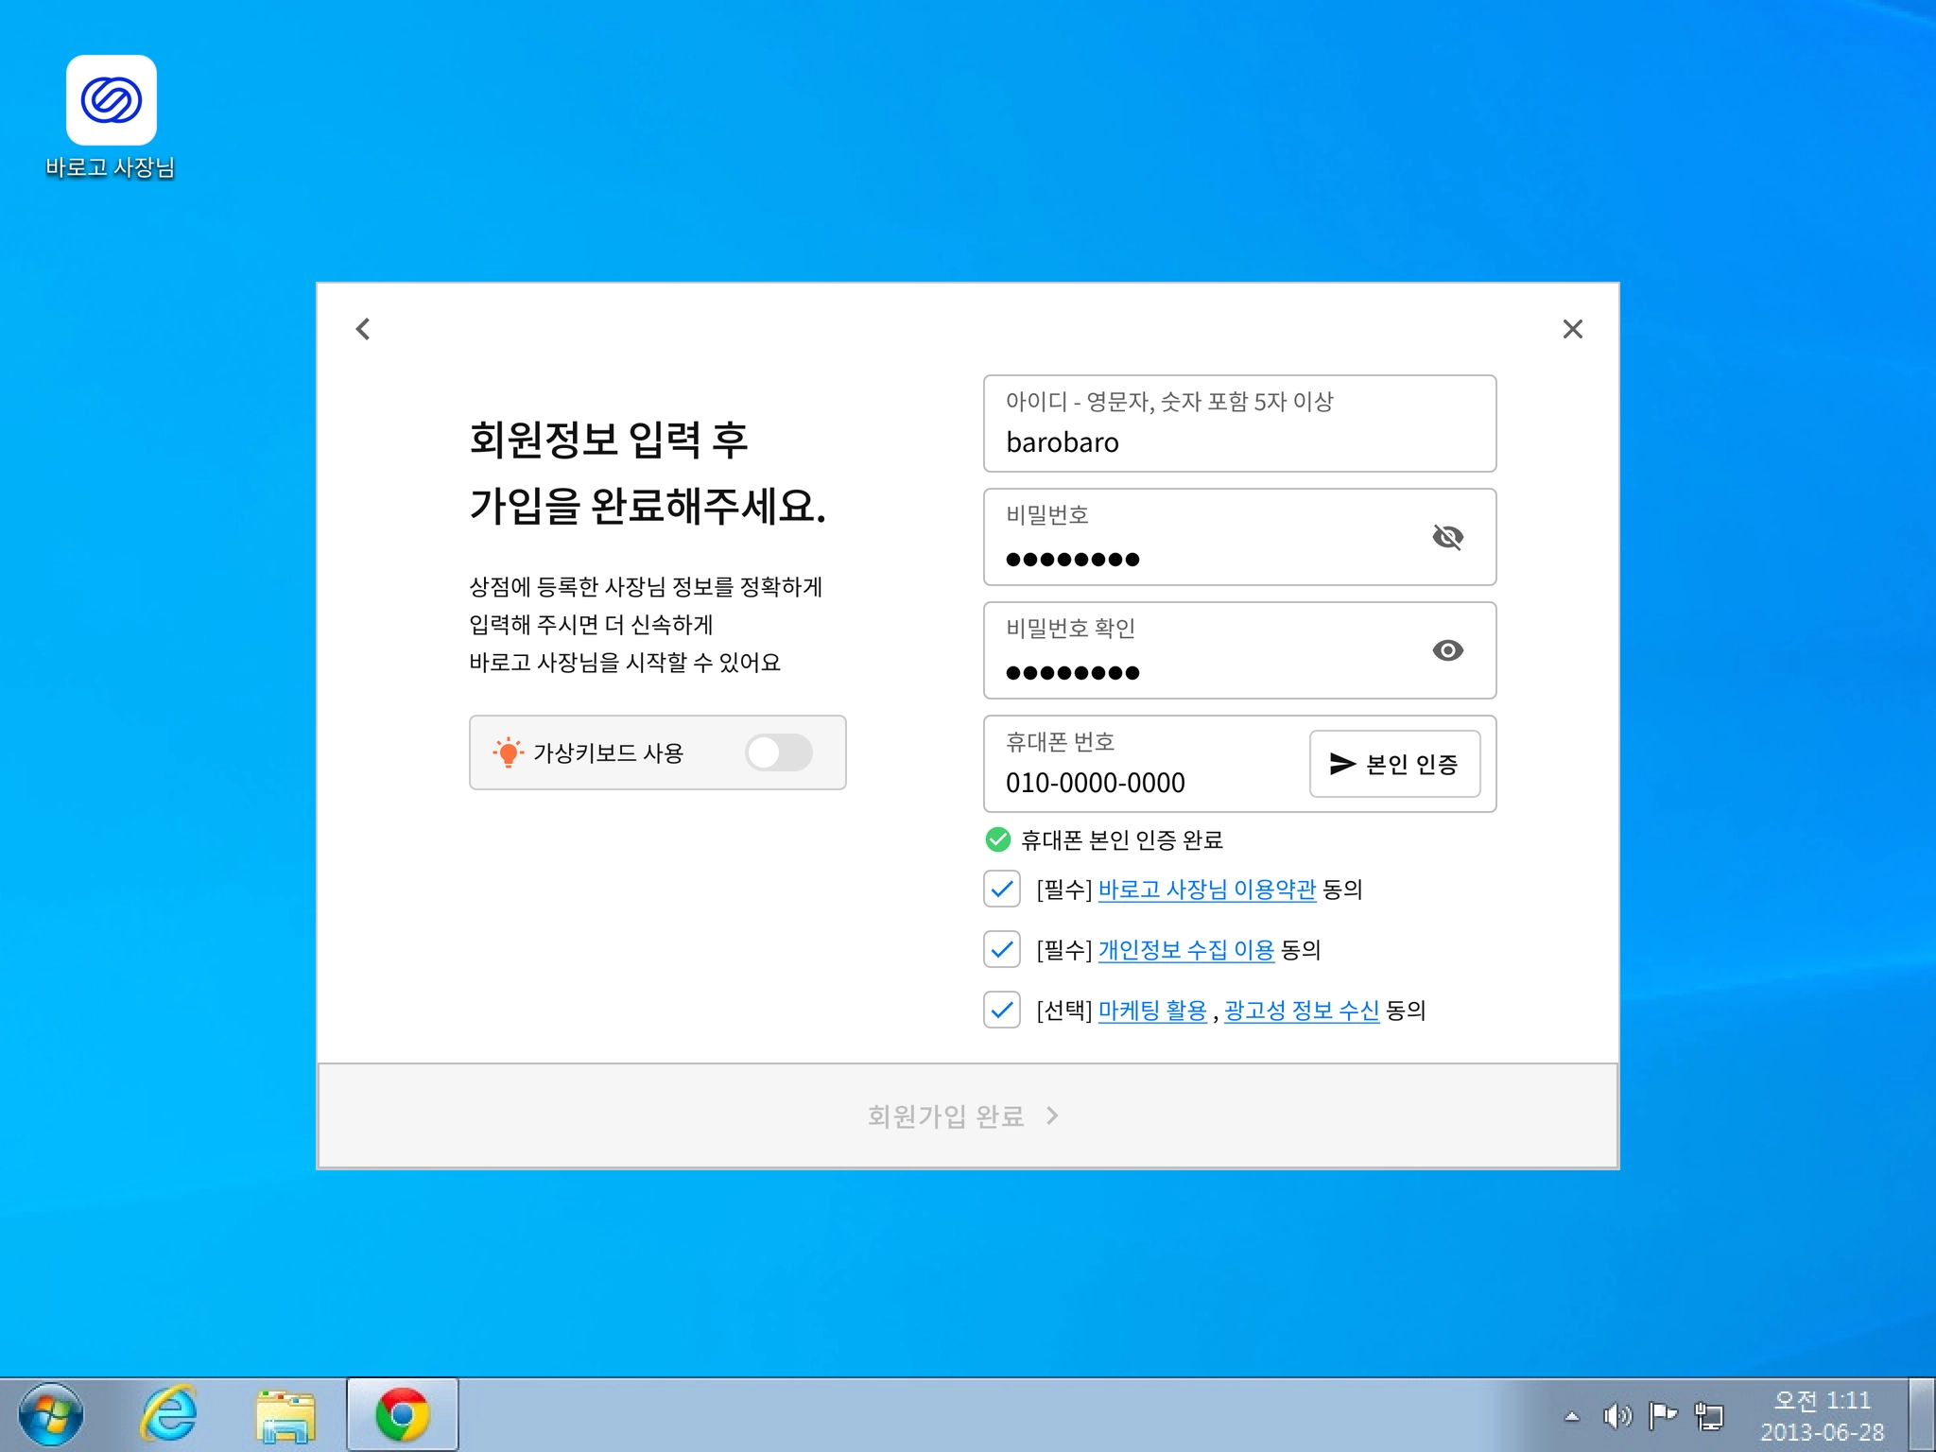Open Windows Start menu orb
The image size is (1936, 1452).
[x=51, y=1415]
